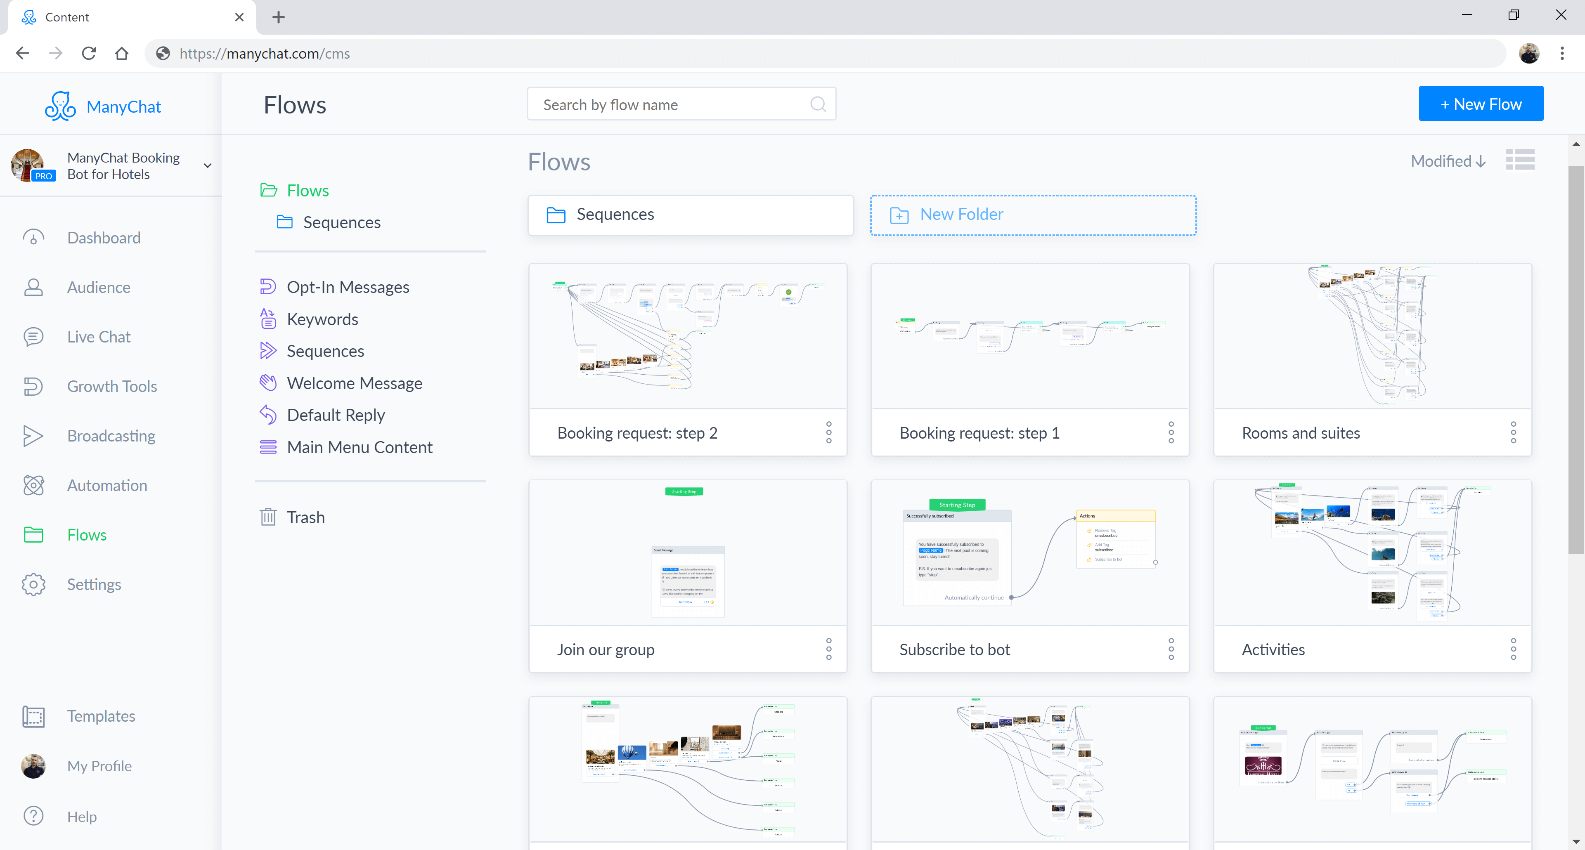Click the Help question mark icon
The height and width of the screenshot is (850, 1585).
33,816
